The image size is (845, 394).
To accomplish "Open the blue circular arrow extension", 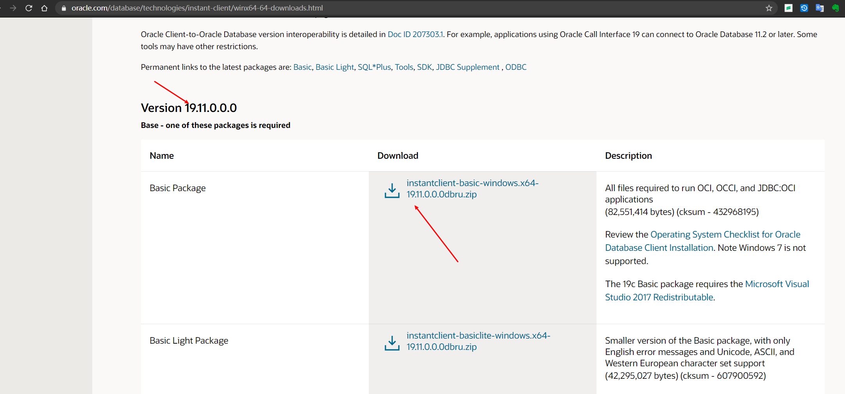I will [804, 8].
